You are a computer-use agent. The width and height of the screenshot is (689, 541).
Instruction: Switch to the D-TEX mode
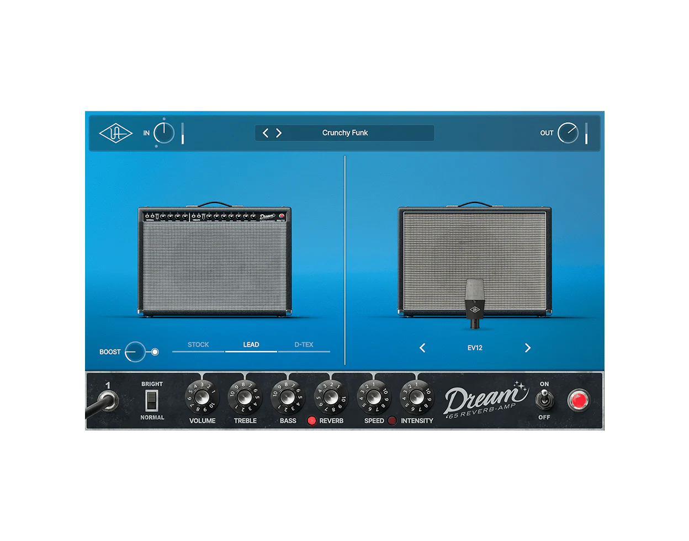[303, 344]
